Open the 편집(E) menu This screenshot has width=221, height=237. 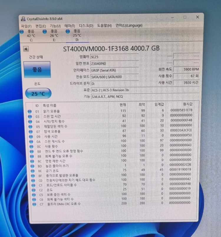tap(41, 26)
